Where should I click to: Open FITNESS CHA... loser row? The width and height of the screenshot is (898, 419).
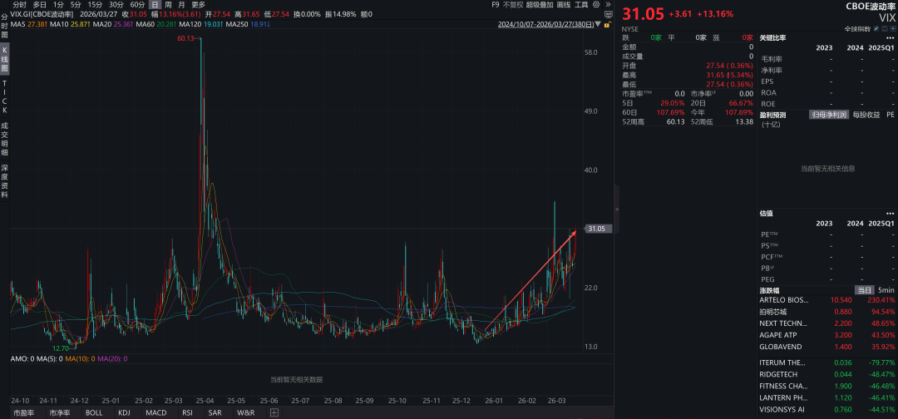(x=827, y=386)
